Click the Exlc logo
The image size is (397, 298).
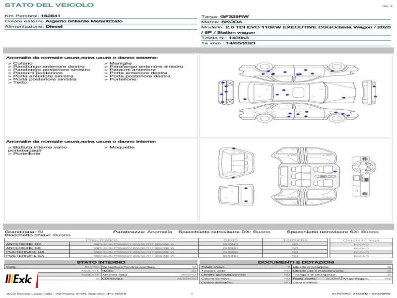22,279
